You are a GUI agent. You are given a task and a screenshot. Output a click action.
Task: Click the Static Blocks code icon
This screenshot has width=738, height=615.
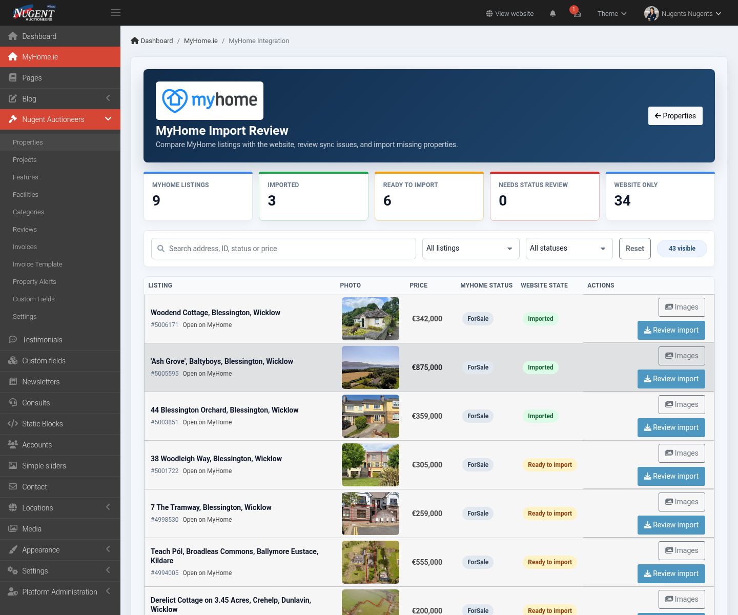coord(13,424)
